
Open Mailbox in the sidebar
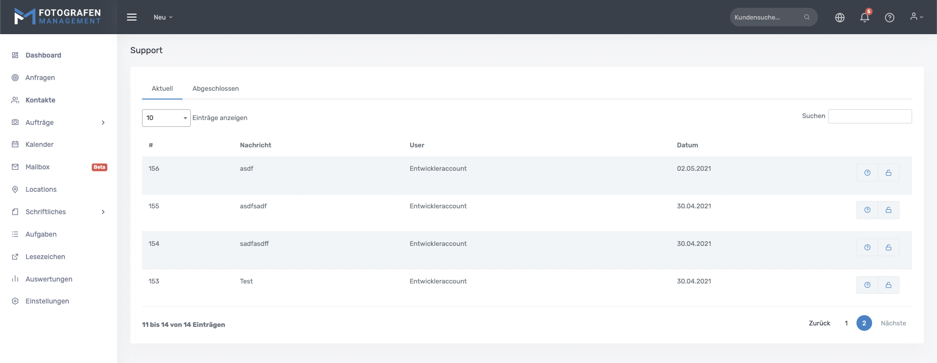pyautogui.click(x=38, y=167)
